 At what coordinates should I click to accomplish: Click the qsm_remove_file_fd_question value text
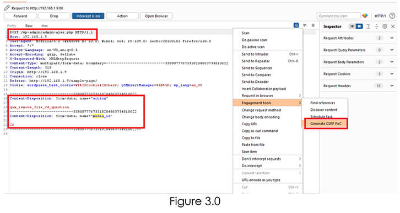pyautogui.click(x=39, y=107)
